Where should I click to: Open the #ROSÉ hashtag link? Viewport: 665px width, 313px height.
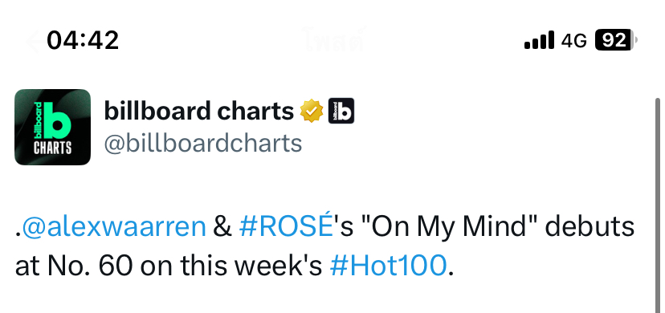pyautogui.click(x=286, y=226)
